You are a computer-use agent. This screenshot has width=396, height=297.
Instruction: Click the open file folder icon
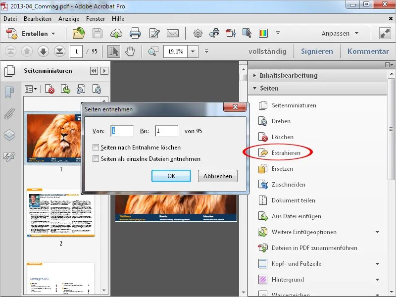pos(79,33)
